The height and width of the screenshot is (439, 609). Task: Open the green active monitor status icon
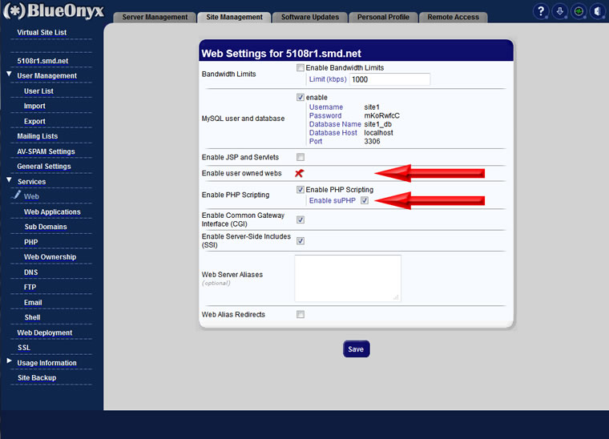point(579,11)
